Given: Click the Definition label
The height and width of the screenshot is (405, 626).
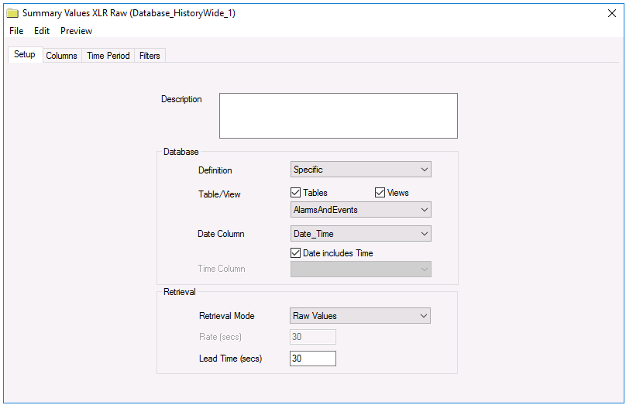Looking at the screenshot, I should click(x=215, y=170).
